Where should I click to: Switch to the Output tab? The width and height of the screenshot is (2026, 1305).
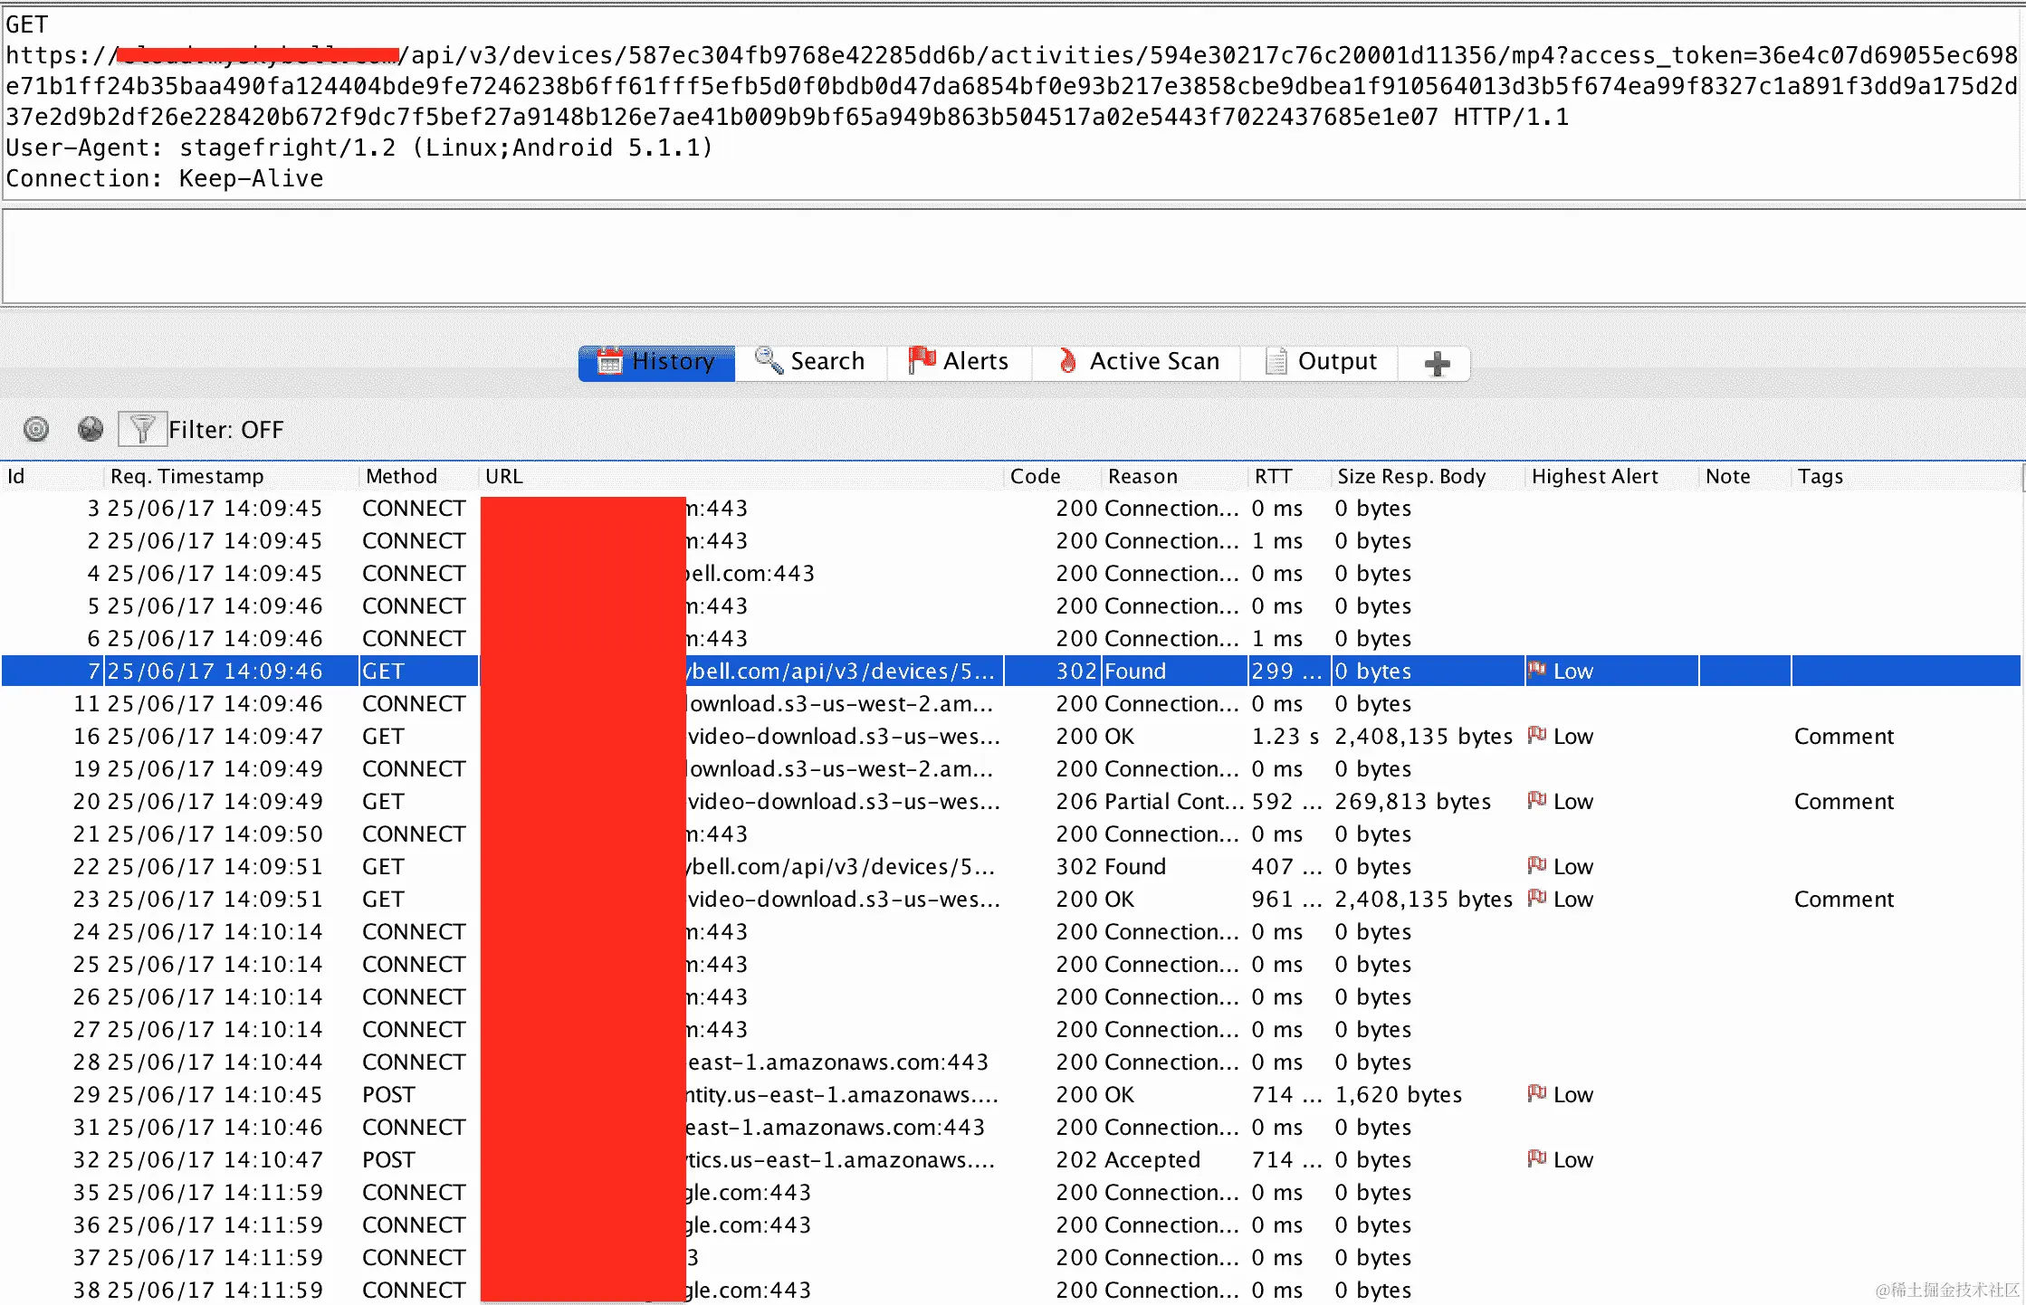pos(1320,362)
